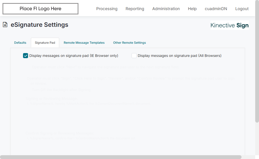Click the Place FI Logo Here placeholder
This screenshot has width=259, height=159.
40,9
